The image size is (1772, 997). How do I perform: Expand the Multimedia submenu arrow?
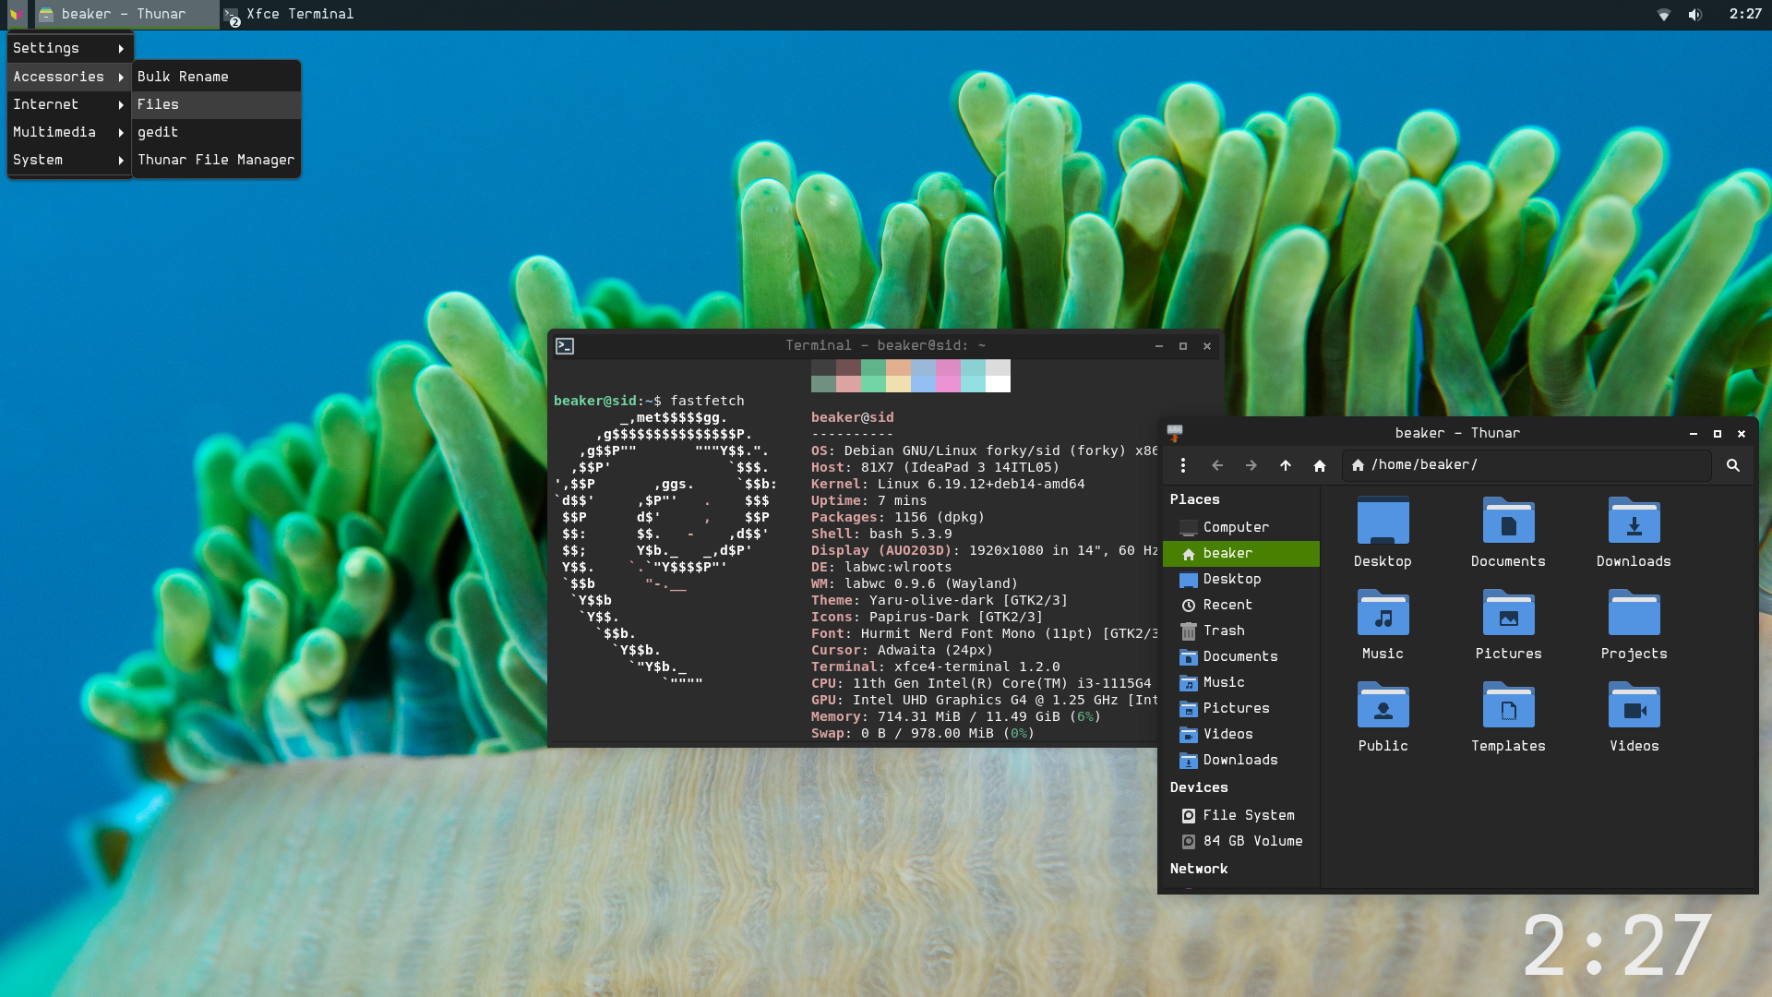click(x=121, y=132)
